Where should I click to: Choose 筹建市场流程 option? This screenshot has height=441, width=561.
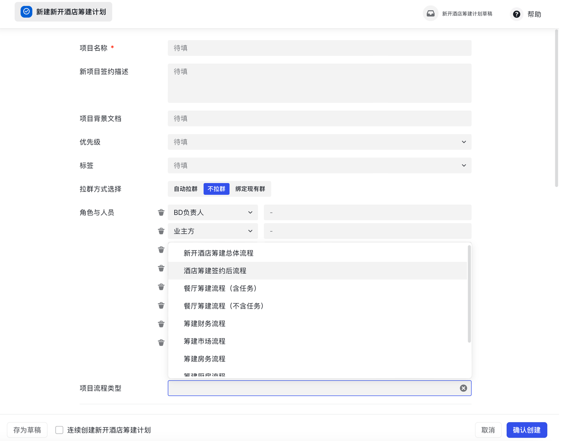(x=318, y=341)
